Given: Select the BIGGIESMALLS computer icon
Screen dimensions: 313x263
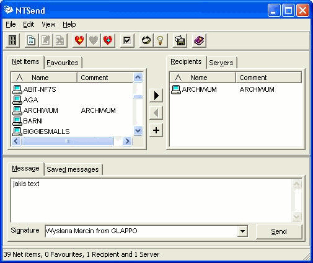Looking at the screenshot, I should click(17, 131).
